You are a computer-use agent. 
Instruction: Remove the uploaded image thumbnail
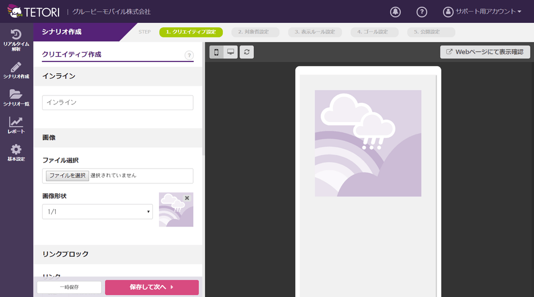click(x=187, y=198)
